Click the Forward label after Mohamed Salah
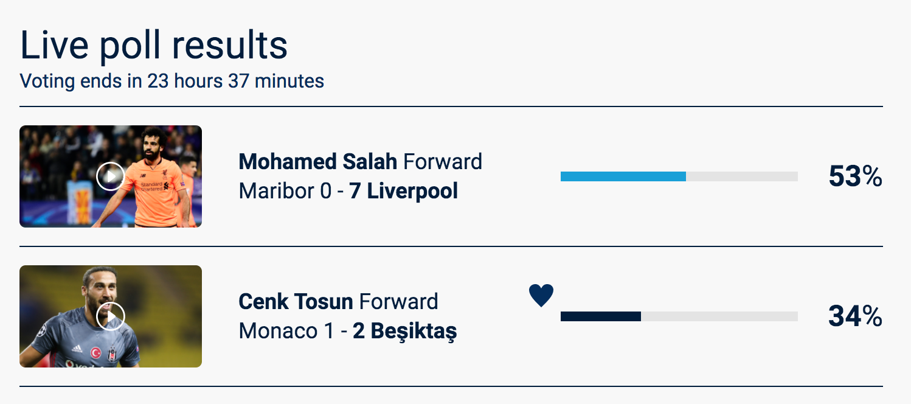This screenshot has width=911, height=404. click(x=443, y=162)
